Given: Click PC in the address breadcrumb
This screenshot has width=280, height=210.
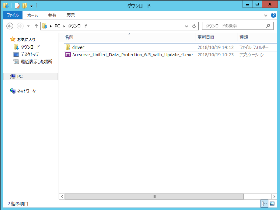Looking at the screenshot, I should (x=57, y=26).
